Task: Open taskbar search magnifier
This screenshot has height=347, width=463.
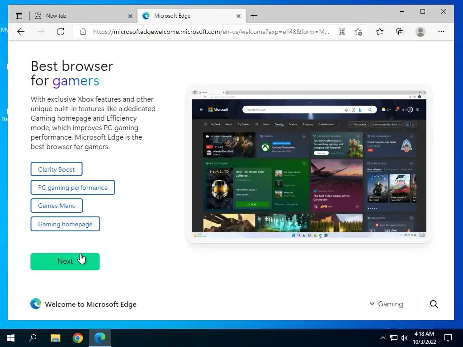Action: [x=33, y=338]
